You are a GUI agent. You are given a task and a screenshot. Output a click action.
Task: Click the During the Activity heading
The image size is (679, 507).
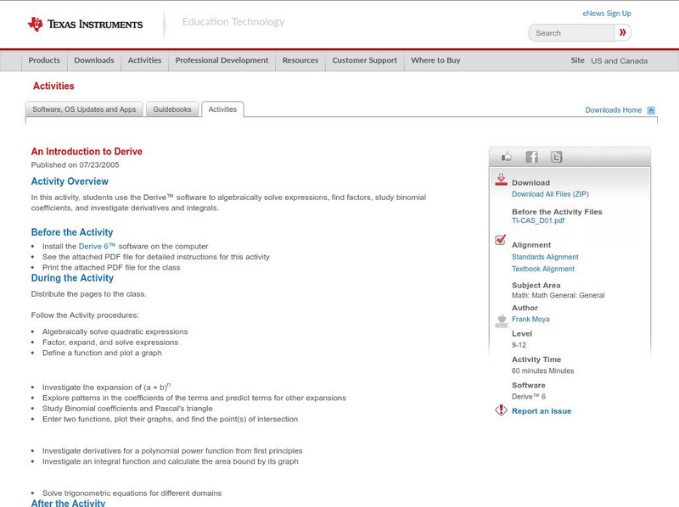tap(72, 278)
